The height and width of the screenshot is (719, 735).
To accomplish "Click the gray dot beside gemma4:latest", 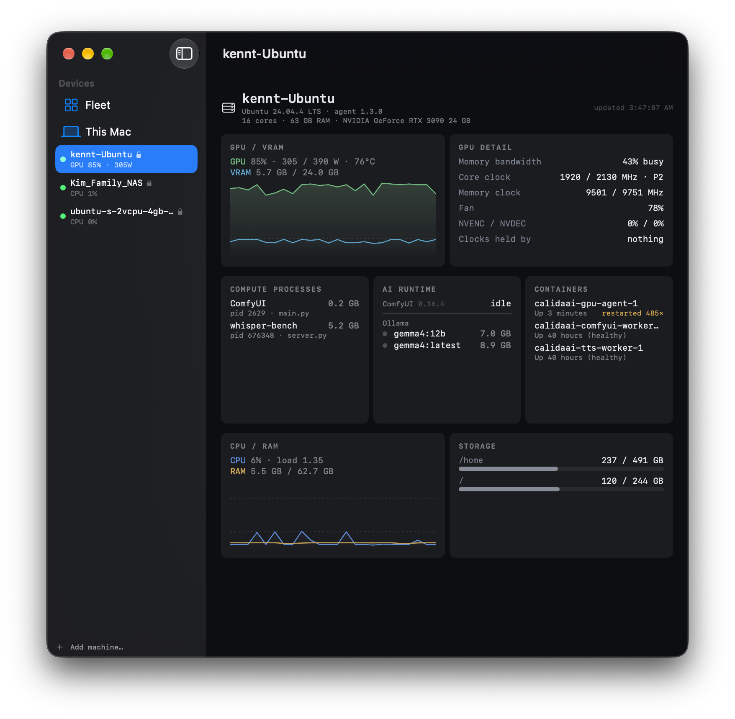I will 385,345.
